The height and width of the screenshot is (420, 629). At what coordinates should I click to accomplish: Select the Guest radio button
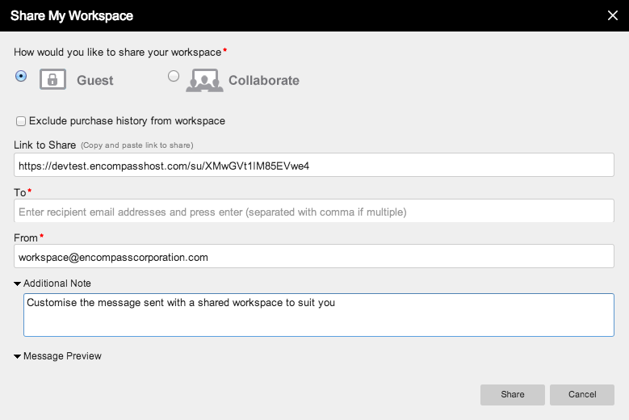click(x=21, y=76)
